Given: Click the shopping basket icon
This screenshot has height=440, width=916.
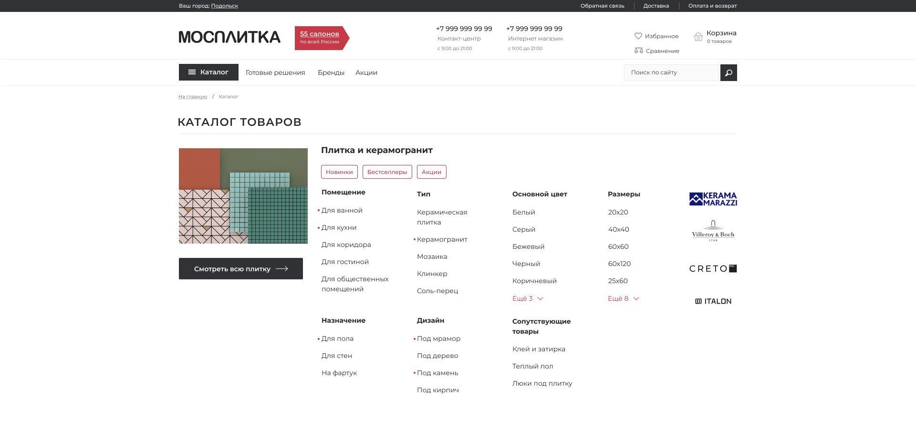Looking at the screenshot, I should pyautogui.click(x=698, y=37).
